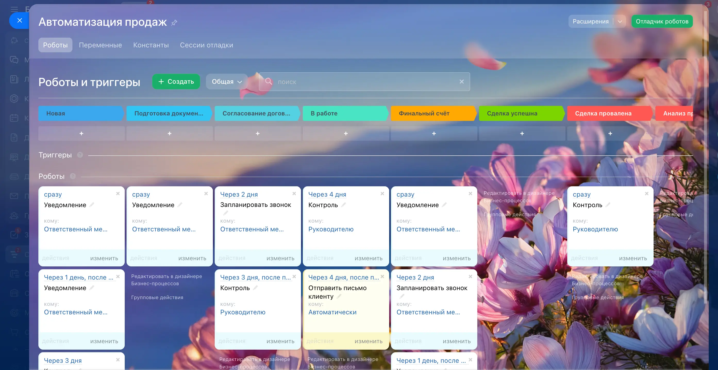
Task: Open the Сессии отладки tab
Action: point(206,45)
